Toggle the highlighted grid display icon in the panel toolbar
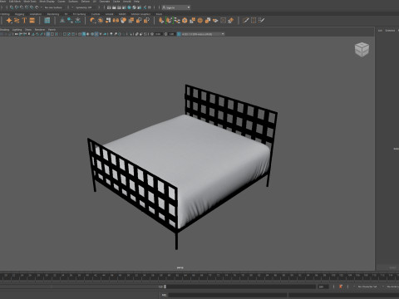Image resolution: width=399 pixels, height=299 pixels. pyautogui.click(x=48, y=34)
